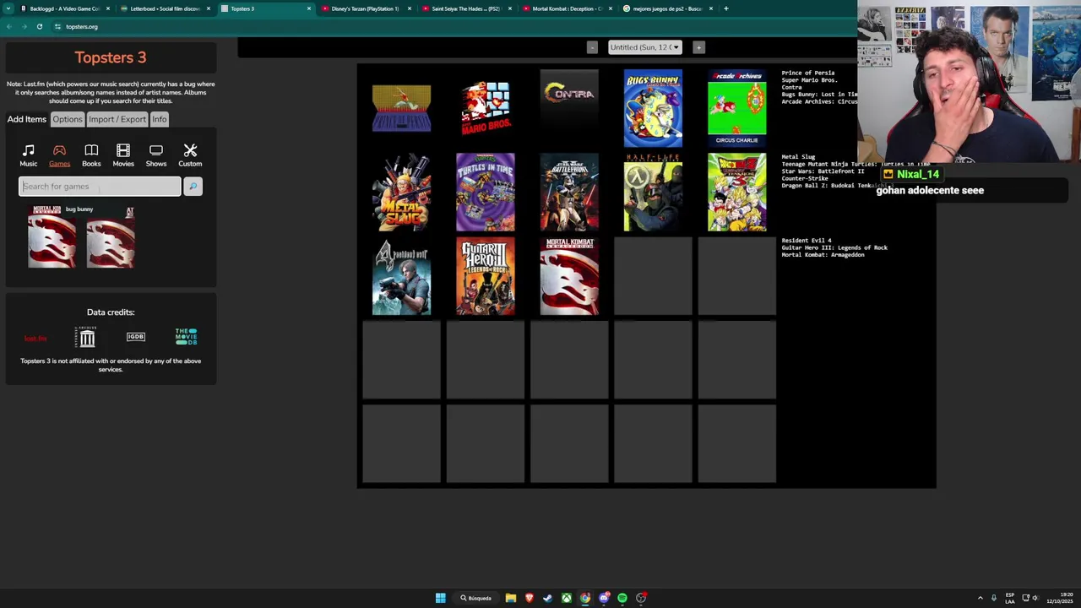Image resolution: width=1081 pixels, height=608 pixels.
Task: Click the minus button beside chart title
Action: 592,47
